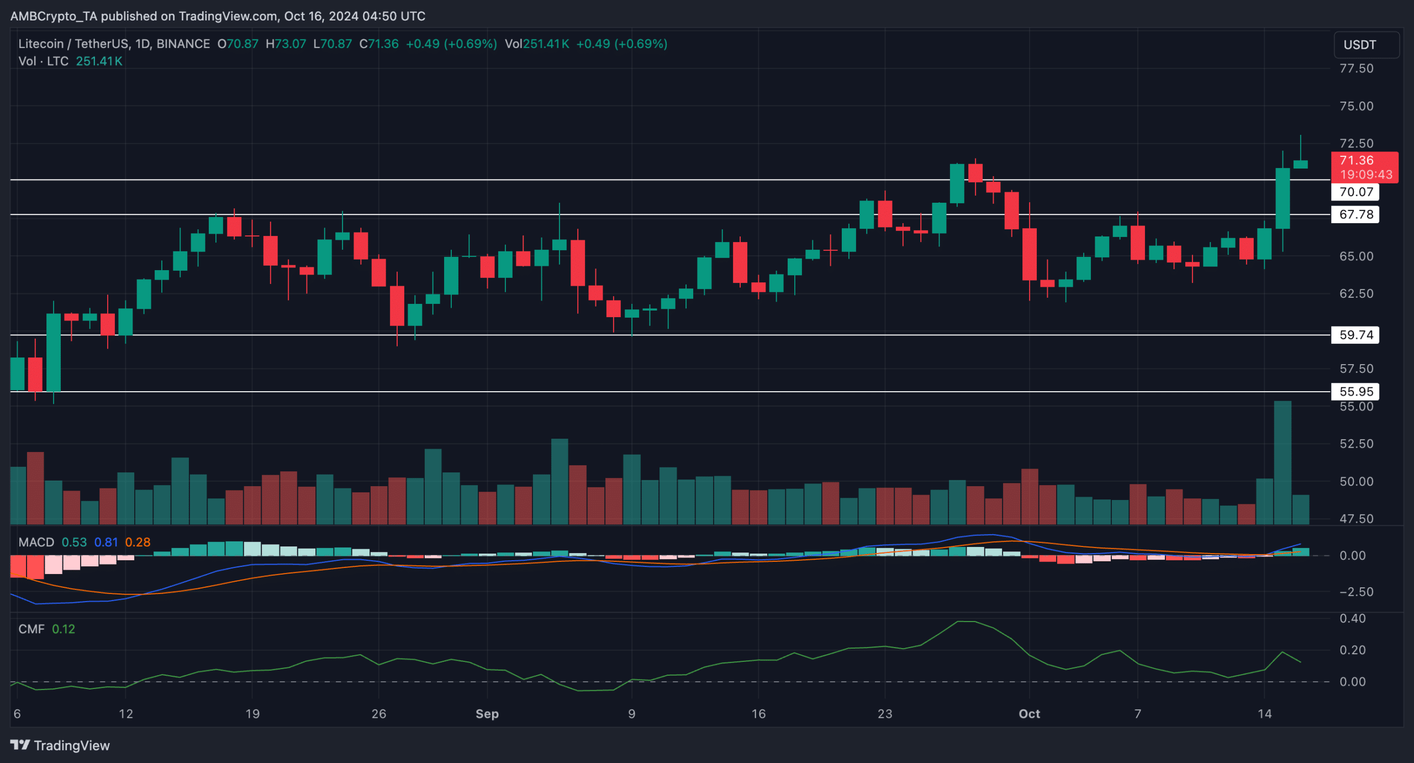Click the Oct label on time axis
1414x763 pixels.
(1029, 714)
